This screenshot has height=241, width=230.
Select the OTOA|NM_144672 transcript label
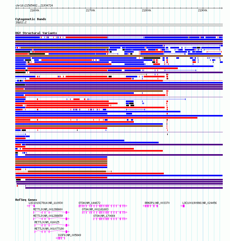(x=89, y=203)
